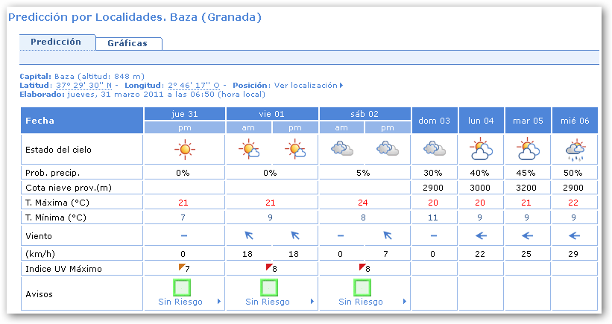Click the overcast cloud icon for dom 03

click(x=435, y=150)
